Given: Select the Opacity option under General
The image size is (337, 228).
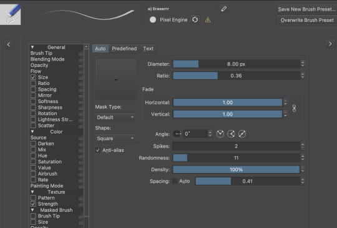Looking at the screenshot, I should [x=39, y=65].
